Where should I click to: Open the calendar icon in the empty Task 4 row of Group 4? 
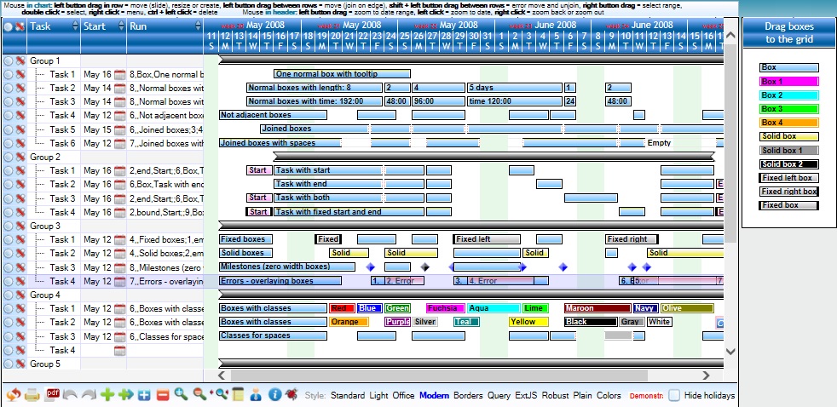119,351
